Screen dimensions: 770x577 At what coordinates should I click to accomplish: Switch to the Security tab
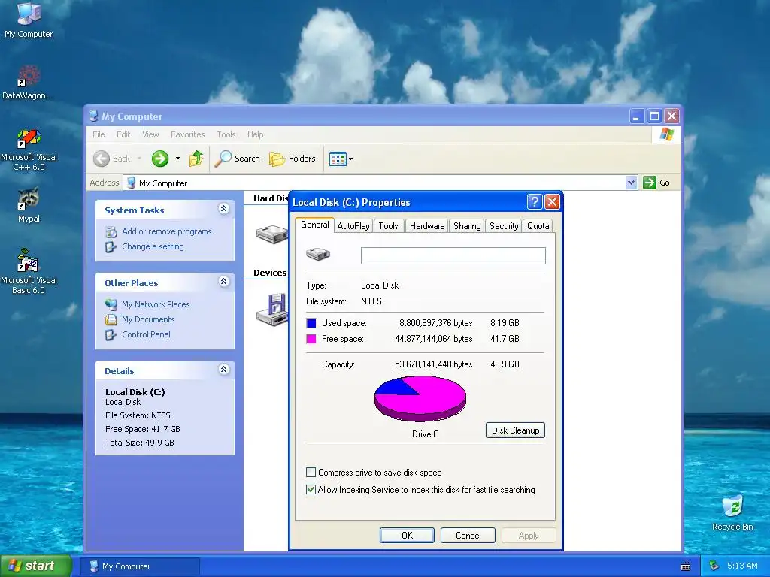pos(504,226)
